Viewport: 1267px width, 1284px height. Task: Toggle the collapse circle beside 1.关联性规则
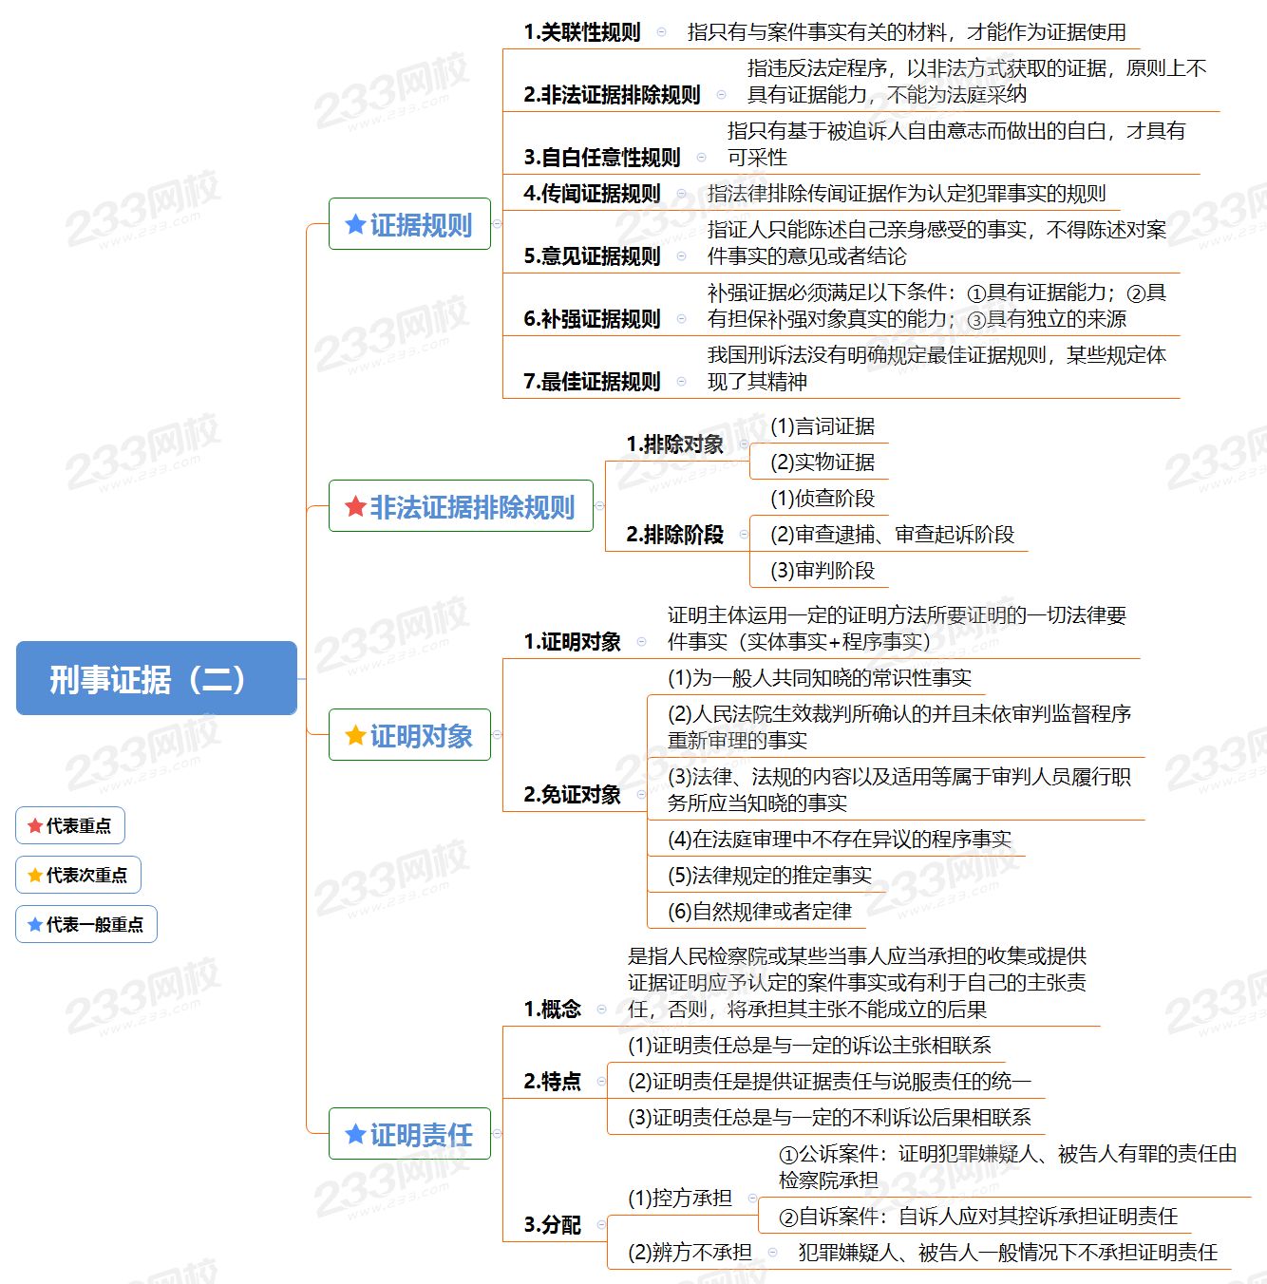(x=662, y=32)
